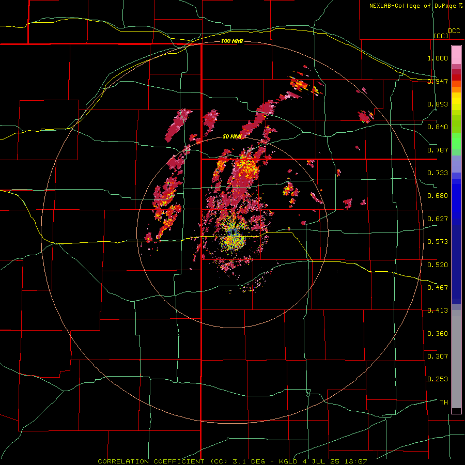
Task: Click the 0.840 scale value
Action: [x=438, y=127]
